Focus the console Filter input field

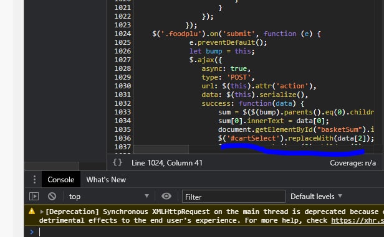pos(234,197)
